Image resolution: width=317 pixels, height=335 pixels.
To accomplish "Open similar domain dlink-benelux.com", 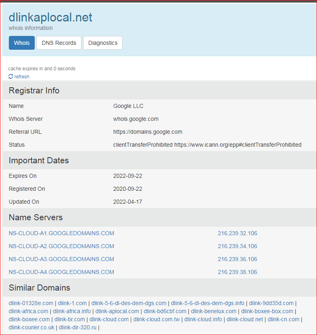I will (214, 311).
